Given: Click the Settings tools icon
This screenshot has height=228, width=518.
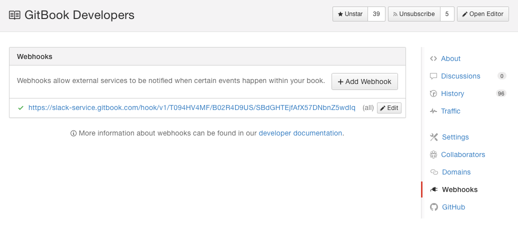Looking at the screenshot, I should coord(433,137).
